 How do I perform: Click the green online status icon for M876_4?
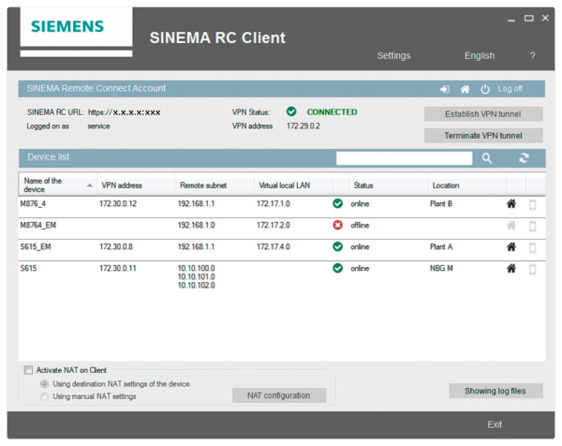[x=337, y=204]
